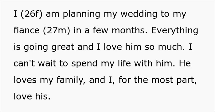Click the word "Everything" in the paragraph
Screen dimensions: 215x112
pos(174,31)
